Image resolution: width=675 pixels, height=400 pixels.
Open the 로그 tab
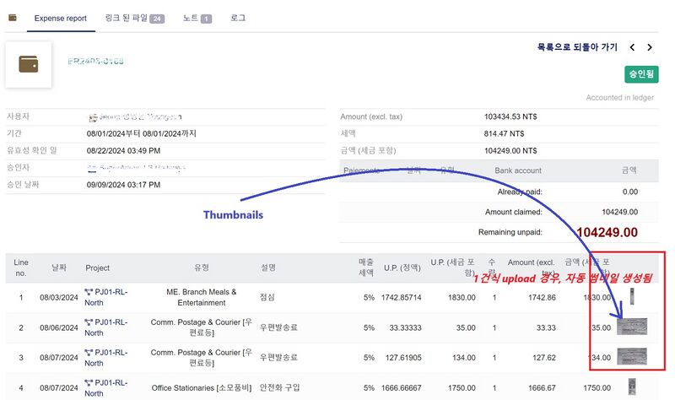pyautogui.click(x=238, y=18)
